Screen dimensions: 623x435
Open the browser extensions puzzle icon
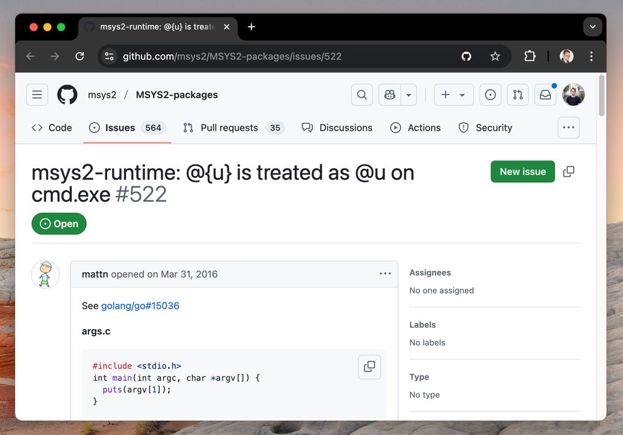(530, 57)
